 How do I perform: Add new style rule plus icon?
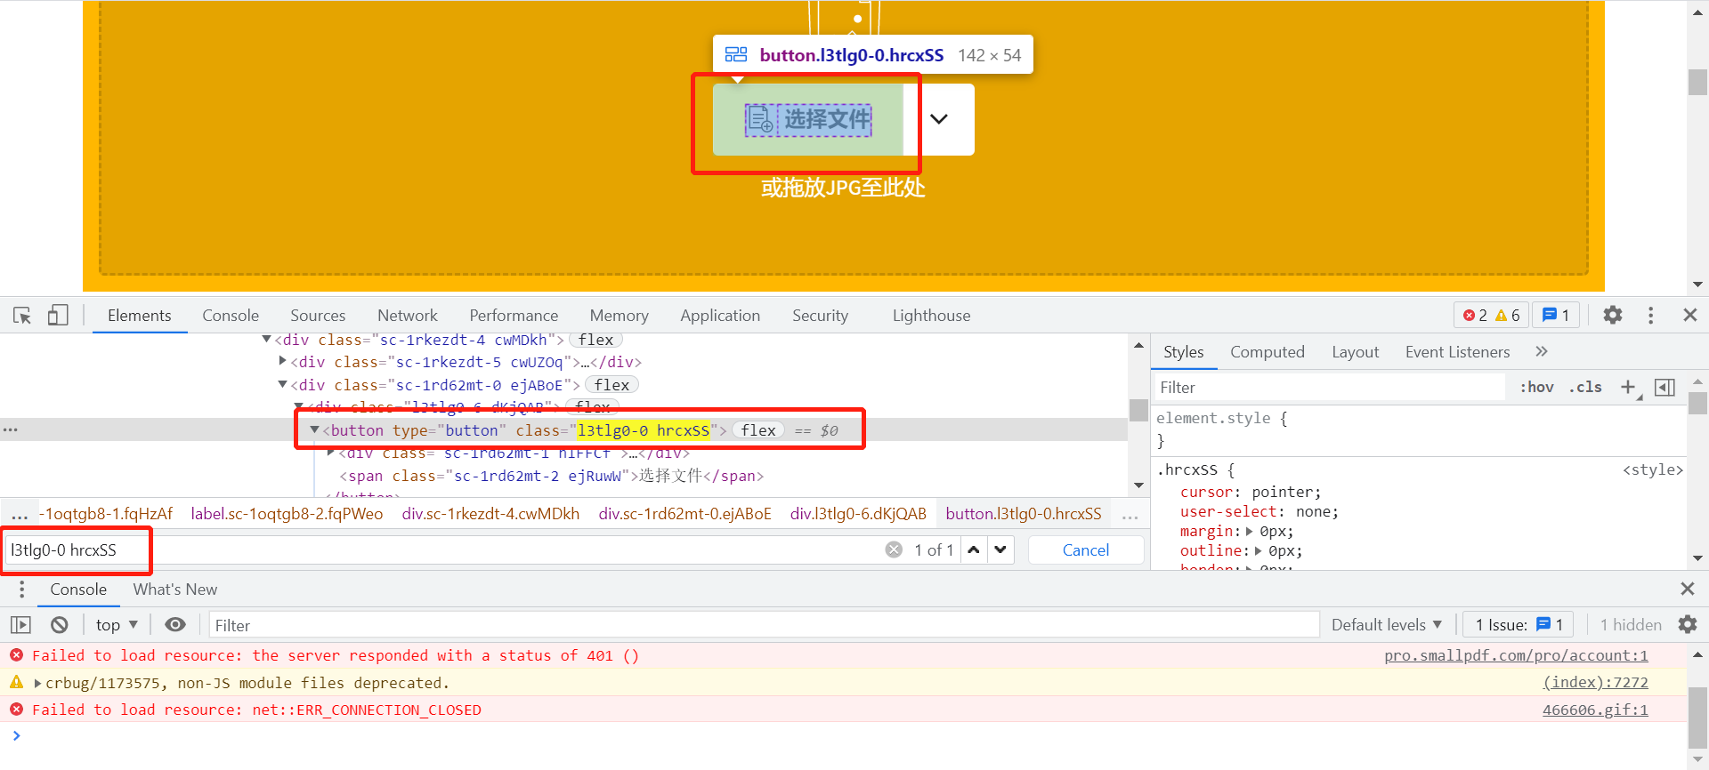tap(1628, 387)
